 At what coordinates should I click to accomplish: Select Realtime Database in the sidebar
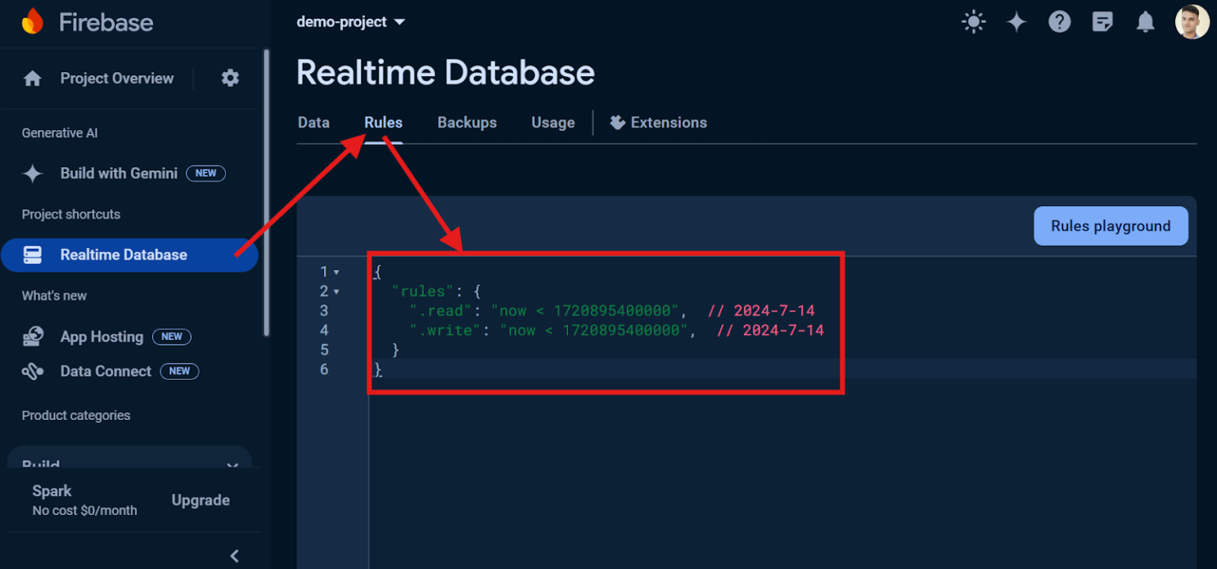(x=123, y=254)
